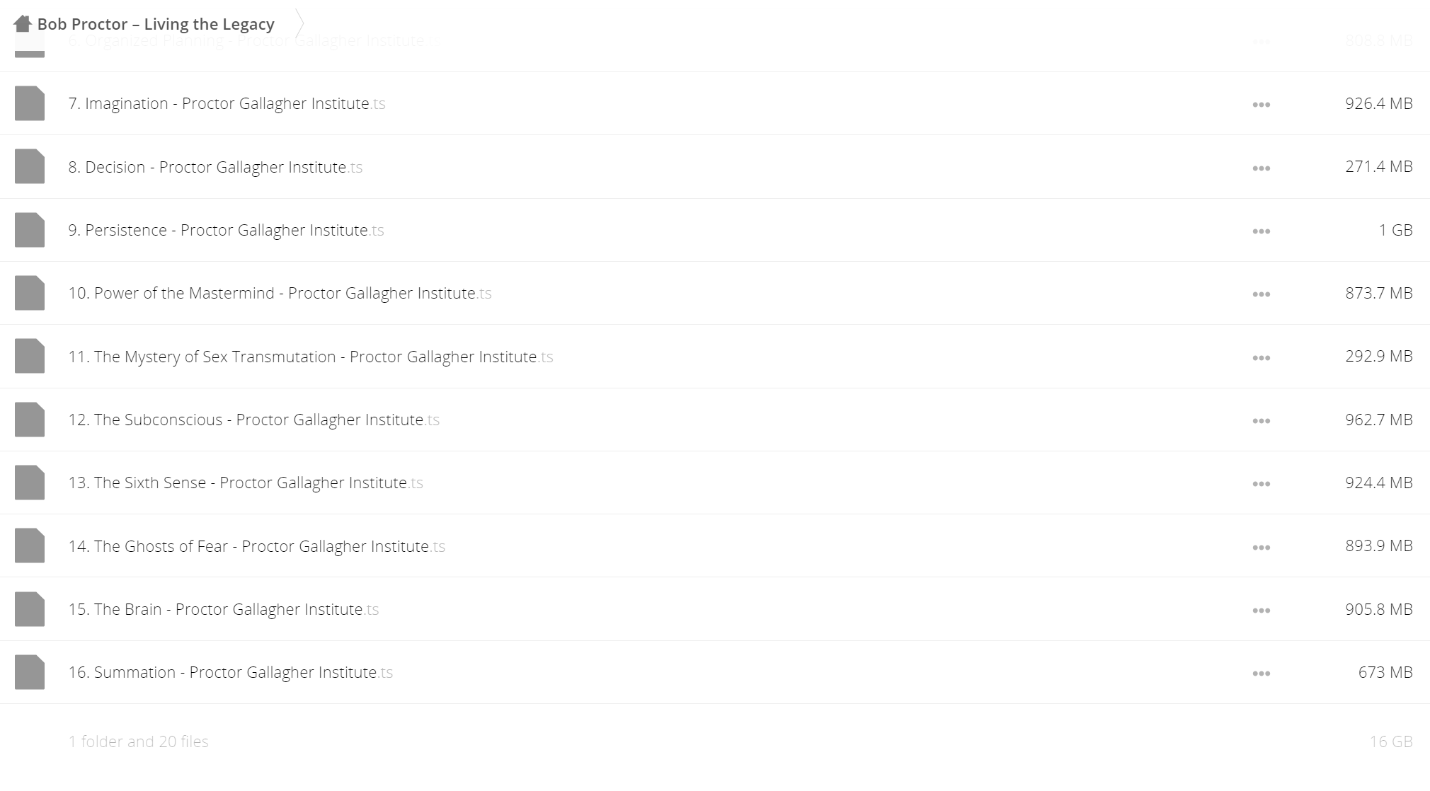Click the home icon in the breadcrumb
This screenshot has height=791, width=1430.
(x=23, y=24)
